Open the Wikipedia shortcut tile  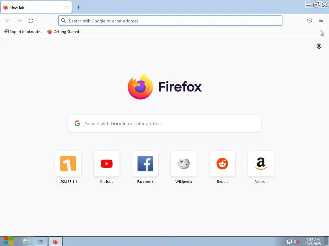point(184,164)
